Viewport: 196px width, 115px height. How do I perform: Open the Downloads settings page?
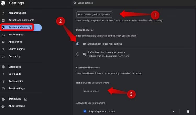15,74
